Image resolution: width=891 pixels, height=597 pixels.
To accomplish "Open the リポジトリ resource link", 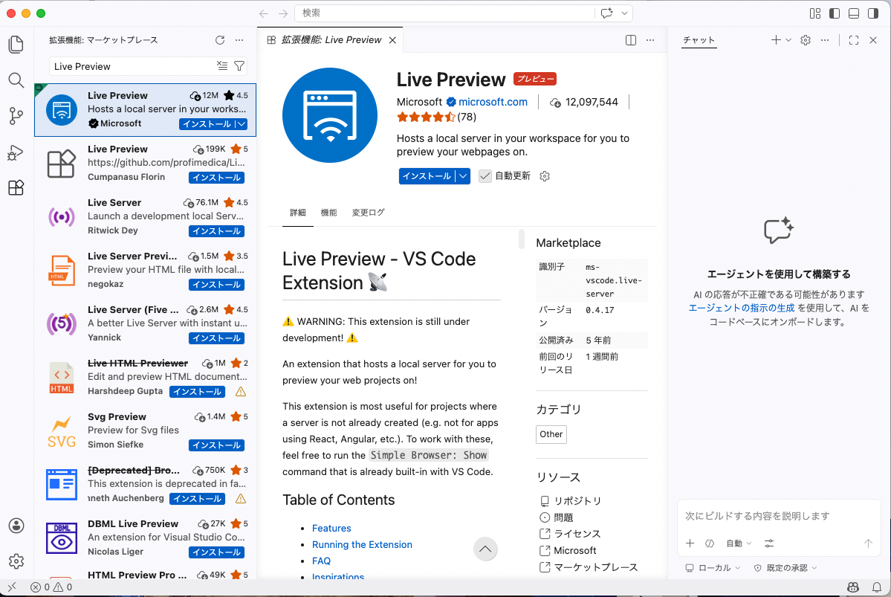I will 571,501.
